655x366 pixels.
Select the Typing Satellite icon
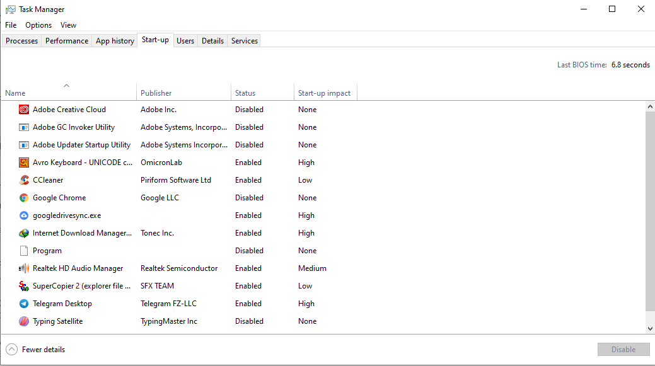(24, 321)
